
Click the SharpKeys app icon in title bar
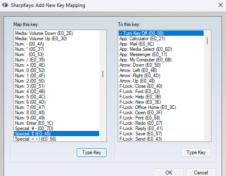pyautogui.click(x=5, y=5)
